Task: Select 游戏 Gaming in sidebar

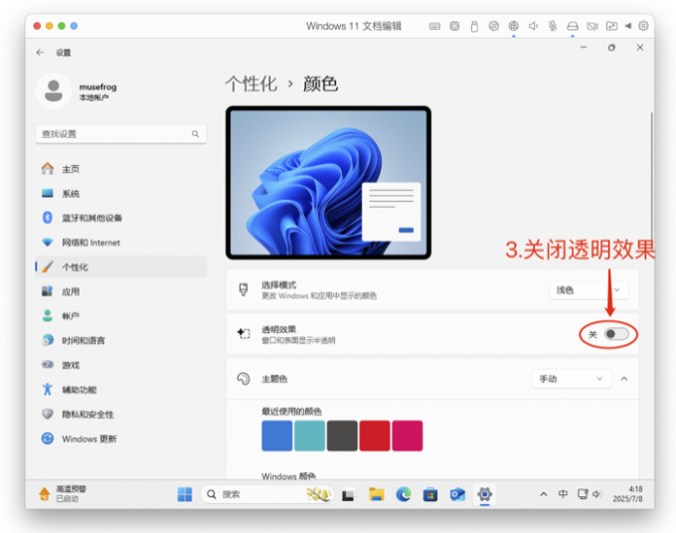Action: [x=121, y=365]
